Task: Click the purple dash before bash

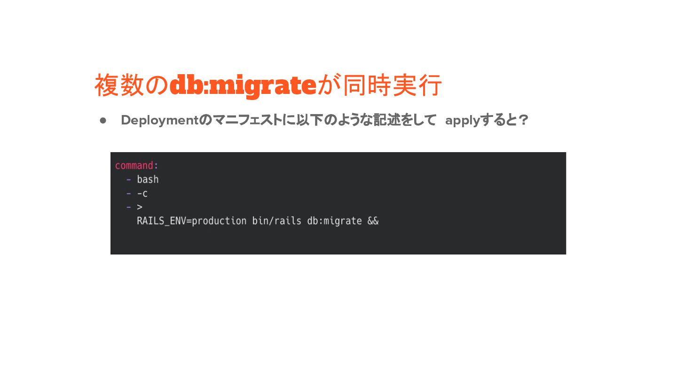Action: [x=128, y=179]
